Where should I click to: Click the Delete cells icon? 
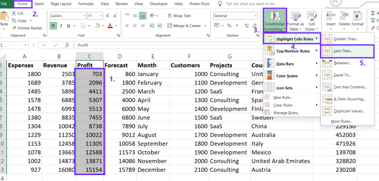pos(344,16)
